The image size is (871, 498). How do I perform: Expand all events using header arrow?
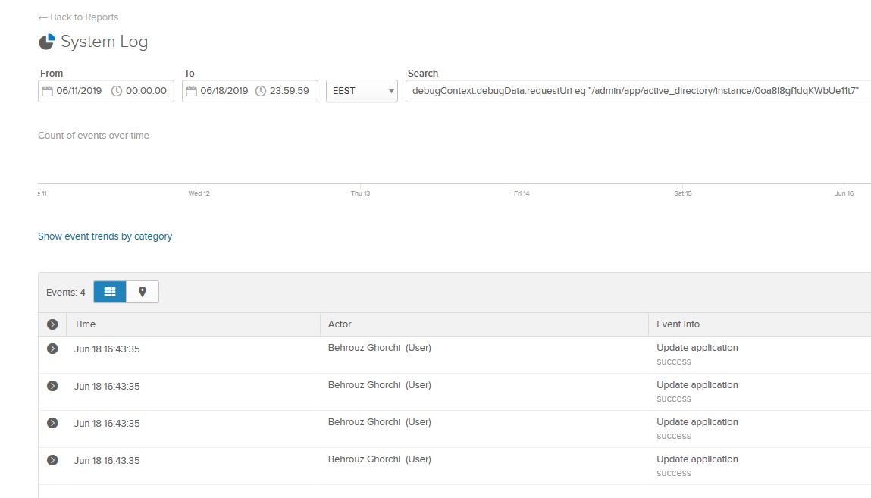[52, 324]
